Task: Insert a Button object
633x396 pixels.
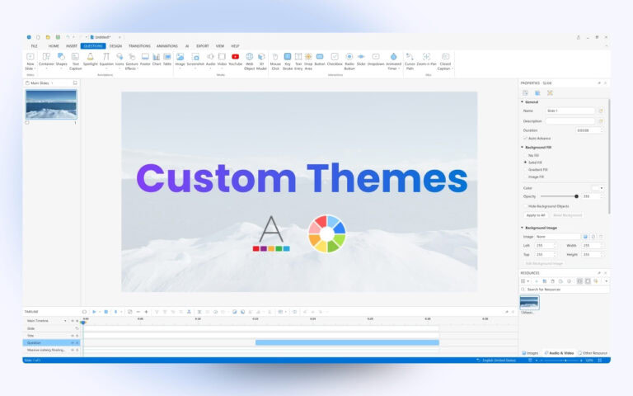Action: pyautogui.click(x=320, y=59)
